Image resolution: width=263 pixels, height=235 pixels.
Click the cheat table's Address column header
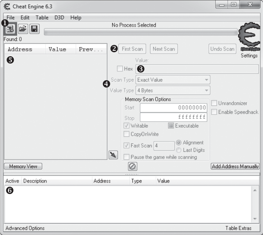pos(111,181)
